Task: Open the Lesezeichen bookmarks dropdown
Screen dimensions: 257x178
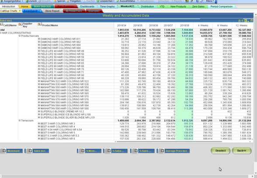Action: pos(105,1)
